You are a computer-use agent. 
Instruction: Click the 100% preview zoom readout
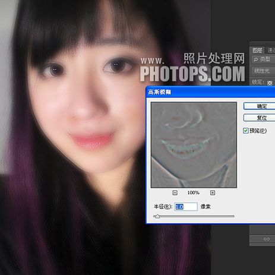pyautogui.click(x=194, y=192)
